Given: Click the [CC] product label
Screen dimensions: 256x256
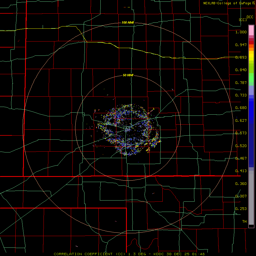Looking at the screenshot, I should (x=243, y=20).
